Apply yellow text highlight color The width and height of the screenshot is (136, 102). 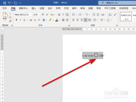tap(50, 20)
